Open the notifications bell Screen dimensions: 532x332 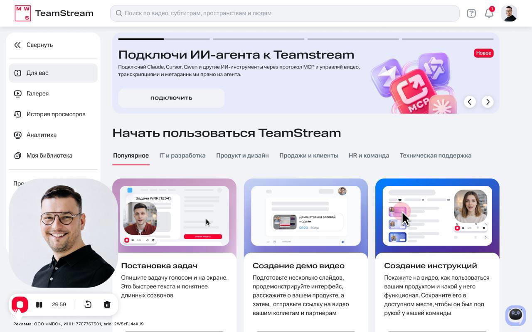tap(489, 13)
